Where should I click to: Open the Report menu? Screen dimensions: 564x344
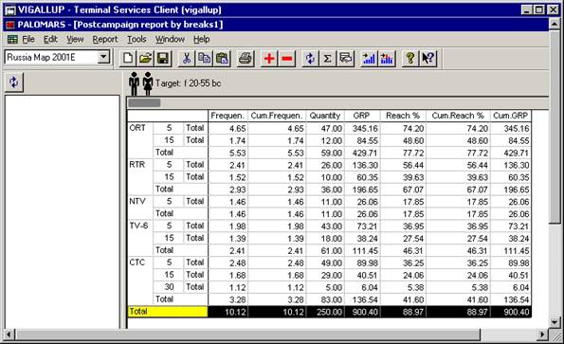pos(105,39)
